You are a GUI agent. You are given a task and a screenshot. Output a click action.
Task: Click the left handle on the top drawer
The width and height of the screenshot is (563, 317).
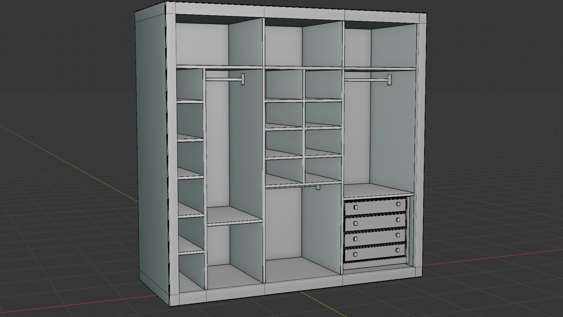[355, 208]
